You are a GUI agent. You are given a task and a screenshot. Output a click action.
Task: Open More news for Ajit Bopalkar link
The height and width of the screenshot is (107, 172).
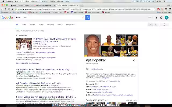(x=28, y=63)
